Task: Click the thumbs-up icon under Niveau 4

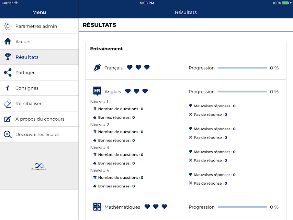Action: tap(95, 186)
